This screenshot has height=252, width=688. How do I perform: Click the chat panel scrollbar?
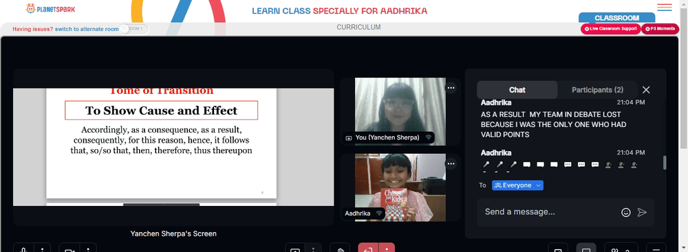click(665, 162)
